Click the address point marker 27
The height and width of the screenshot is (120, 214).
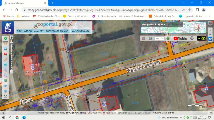33,68
